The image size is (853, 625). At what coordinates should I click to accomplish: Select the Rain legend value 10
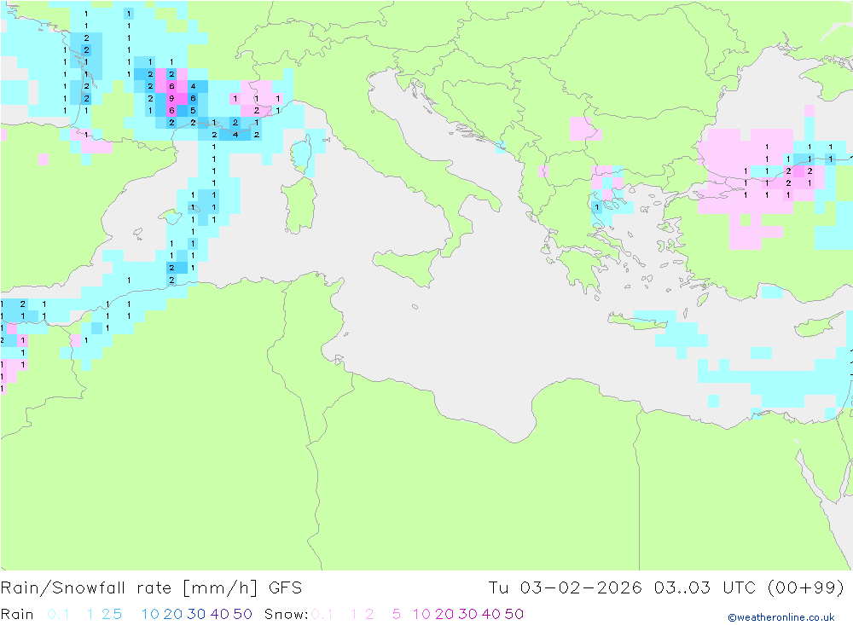click(150, 614)
